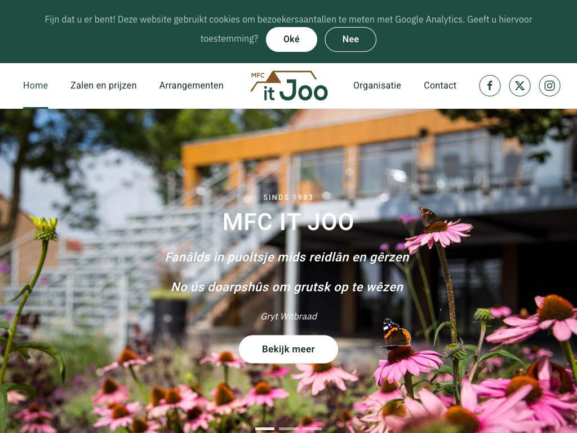Click the hero poem line about doarpshûs
Viewport: 577px width, 433px height.
click(x=287, y=287)
